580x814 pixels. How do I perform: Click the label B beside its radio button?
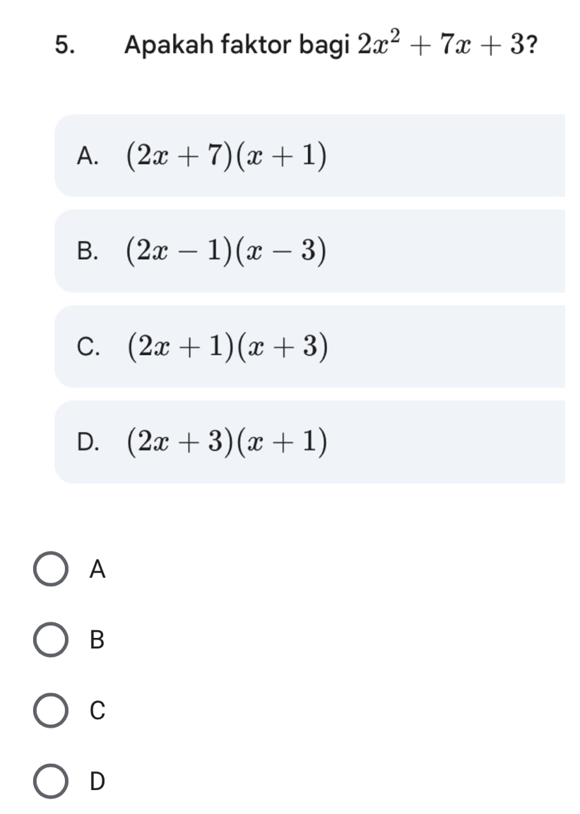click(x=97, y=641)
